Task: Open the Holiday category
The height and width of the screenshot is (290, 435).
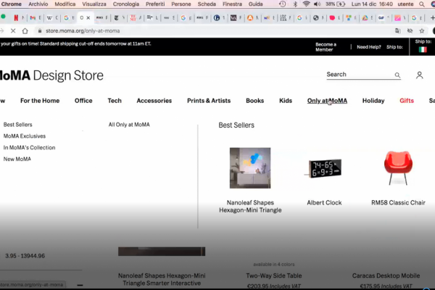Action: [x=373, y=101]
